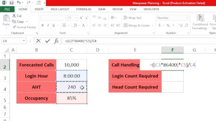Switch to the PAGE LAYOUT tab
216x121 pixels.
click(x=60, y=9)
